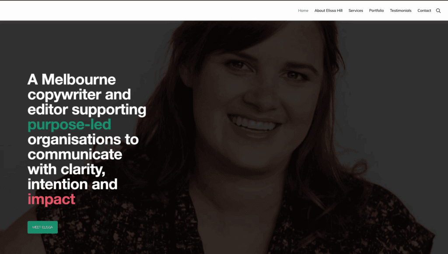448x254 pixels.
Task: Visit the Testimonials page
Action: pos(400,11)
